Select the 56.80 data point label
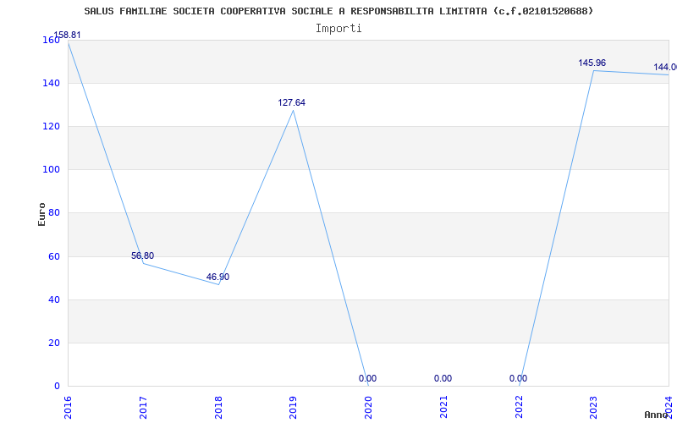The image size is (677, 423). 142,255
